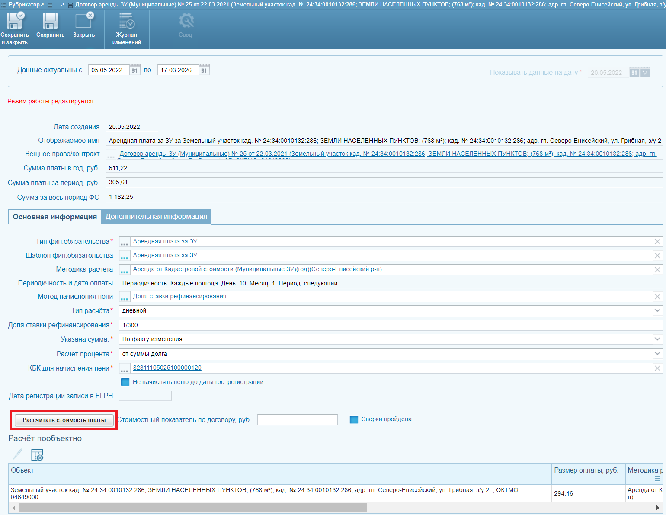The image size is (666, 515).
Task: Click the Размер оплаты, руб. column header
Action: tap(588, 474)
